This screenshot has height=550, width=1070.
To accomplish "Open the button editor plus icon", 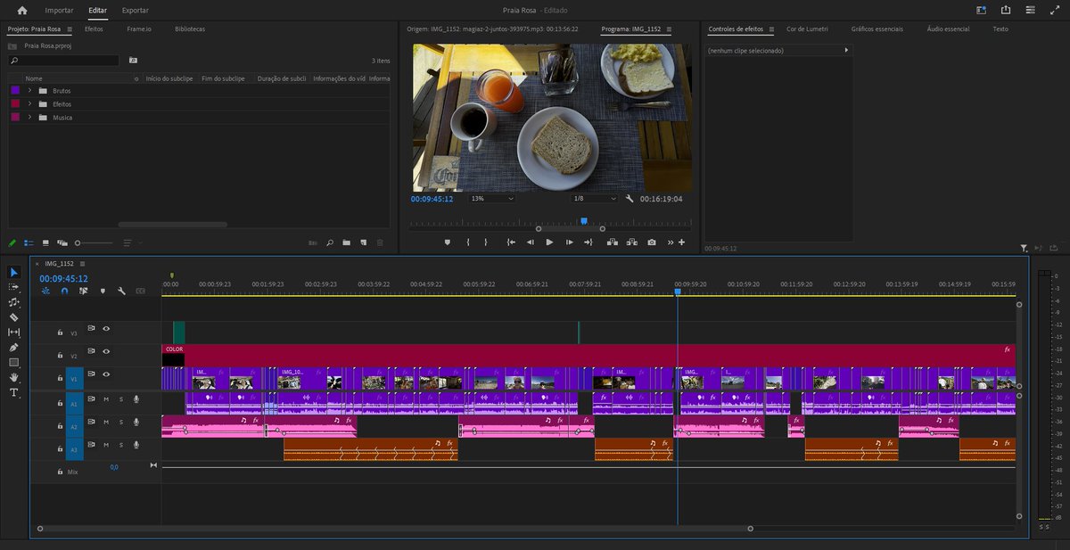I will (682, 242).
